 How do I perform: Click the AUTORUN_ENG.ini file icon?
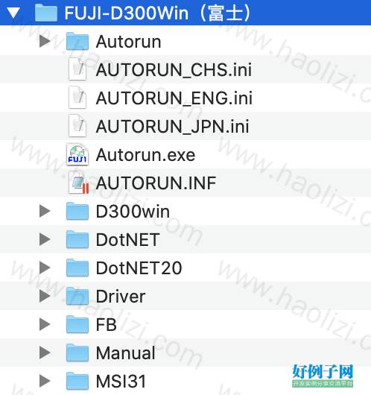coord(77,98)
